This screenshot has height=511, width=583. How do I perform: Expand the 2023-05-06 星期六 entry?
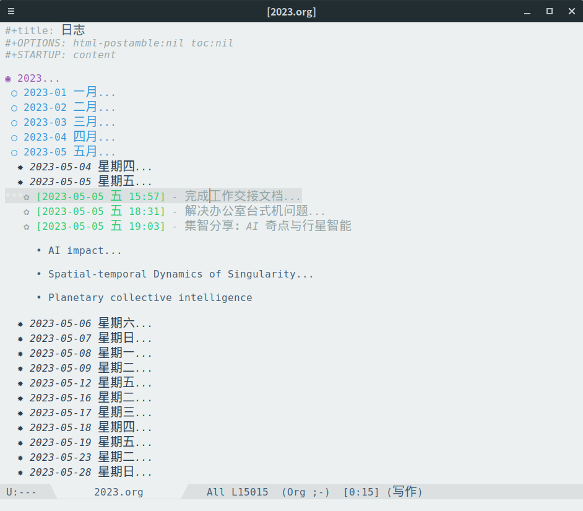pos(91,323)
